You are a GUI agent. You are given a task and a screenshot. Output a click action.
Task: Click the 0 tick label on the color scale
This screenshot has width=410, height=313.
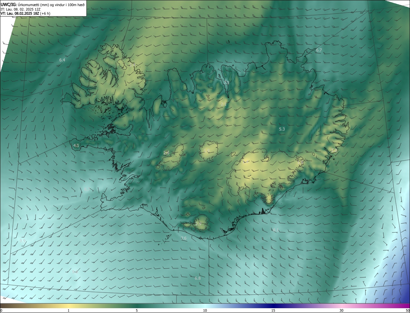(x=1, y=310)
